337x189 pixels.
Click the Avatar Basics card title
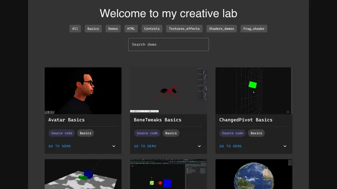point(67,120)
